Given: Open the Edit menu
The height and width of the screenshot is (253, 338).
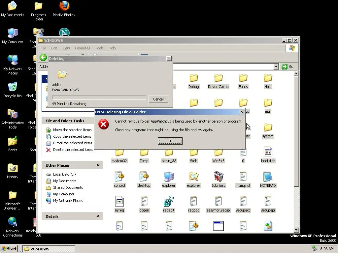Looking at the screenshot, I should 54,48.
